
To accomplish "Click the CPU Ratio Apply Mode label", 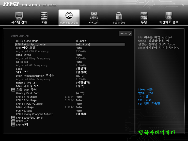I will pos(31,44).
